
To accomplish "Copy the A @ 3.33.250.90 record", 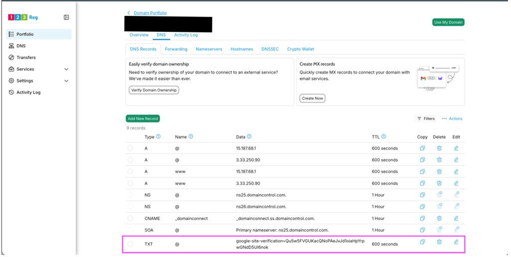I will 422,160.
